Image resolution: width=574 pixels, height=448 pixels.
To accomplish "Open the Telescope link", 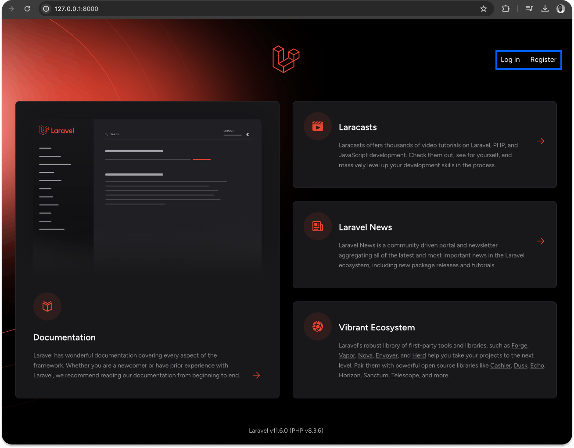I will pyautogui.click(x=405, y=376).
